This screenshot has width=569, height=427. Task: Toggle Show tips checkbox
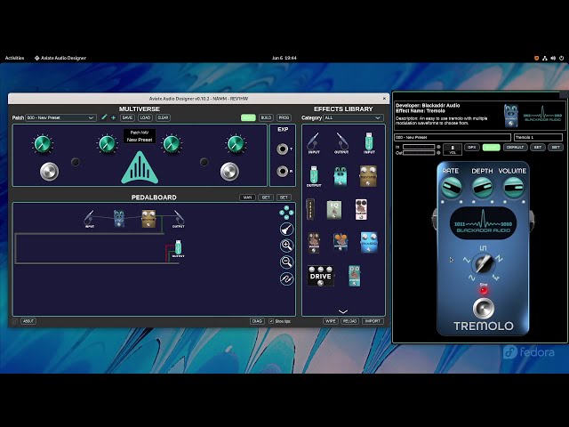tap(271, 321)
